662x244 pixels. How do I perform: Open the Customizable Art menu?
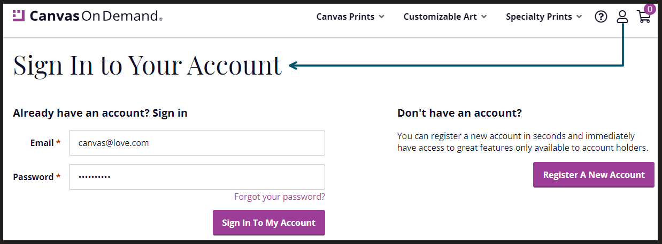[445, 17]
